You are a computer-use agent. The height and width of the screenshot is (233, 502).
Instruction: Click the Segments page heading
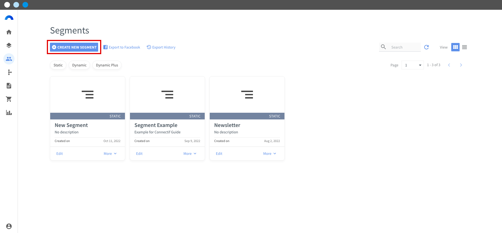coord(70,30)
